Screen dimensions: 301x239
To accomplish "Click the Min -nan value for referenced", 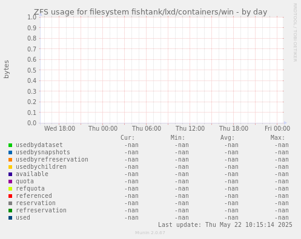I will point(182,196).
